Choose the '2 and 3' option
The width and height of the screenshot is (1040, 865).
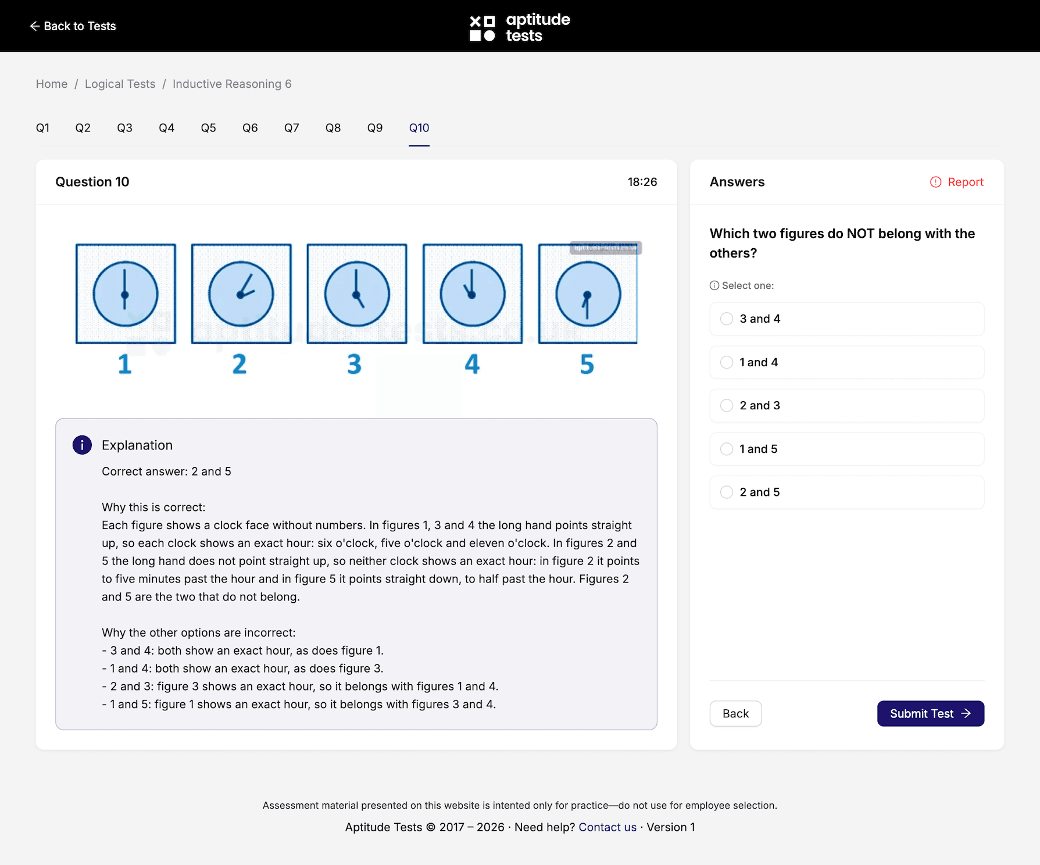click(846, 405)
